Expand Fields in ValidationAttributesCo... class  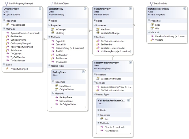pyautogui.click(x=99, y=110)
